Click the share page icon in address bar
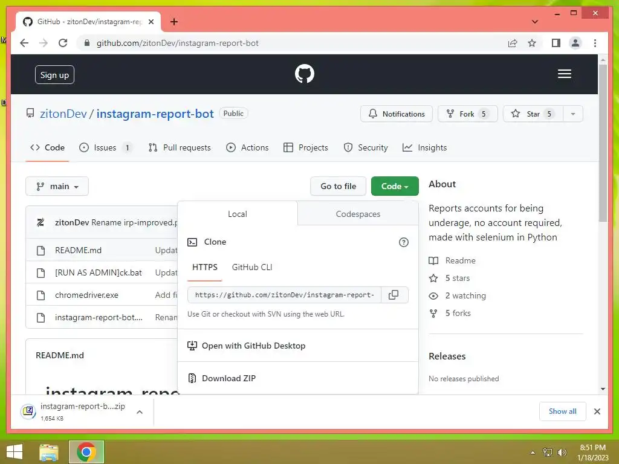The height and width of the screenshot is (464, 619). pos(513,43)
